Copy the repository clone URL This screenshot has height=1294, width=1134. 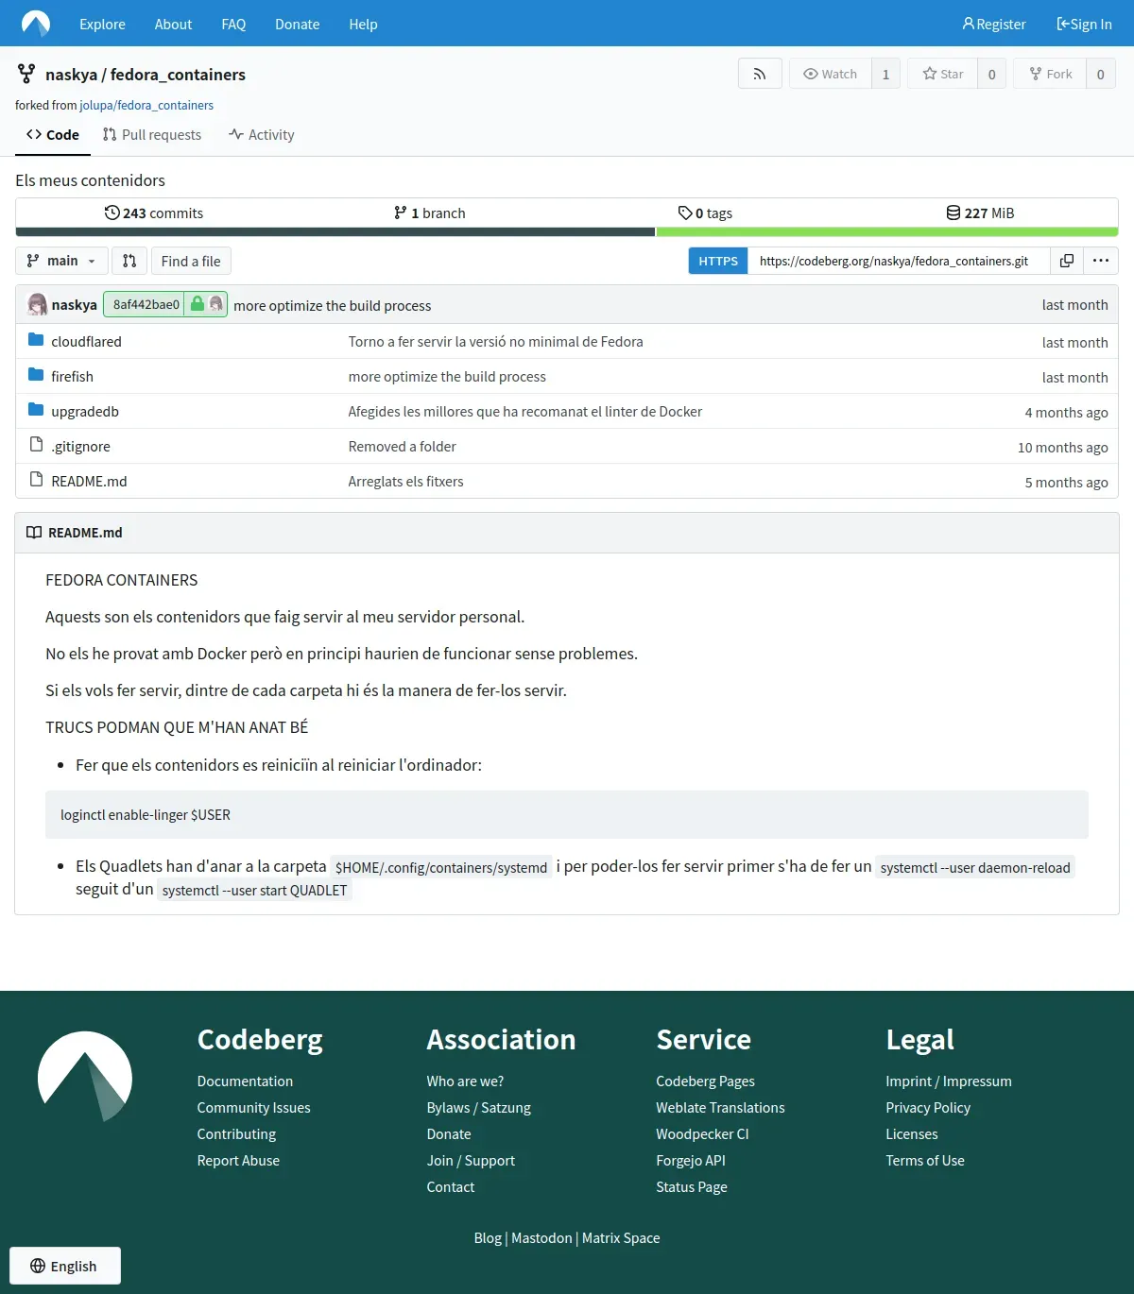click(x=1067, y=261)
